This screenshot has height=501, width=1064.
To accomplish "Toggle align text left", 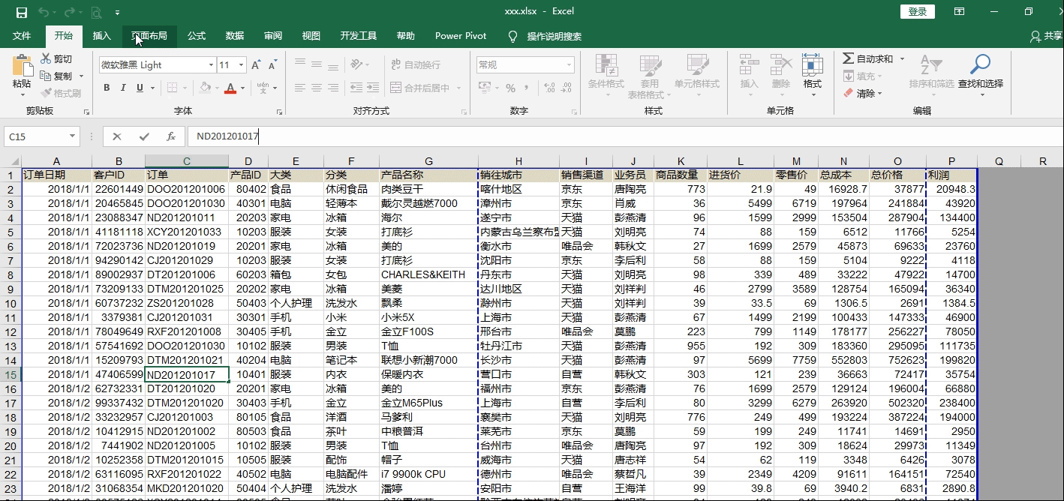I will [x=300, y=88].
